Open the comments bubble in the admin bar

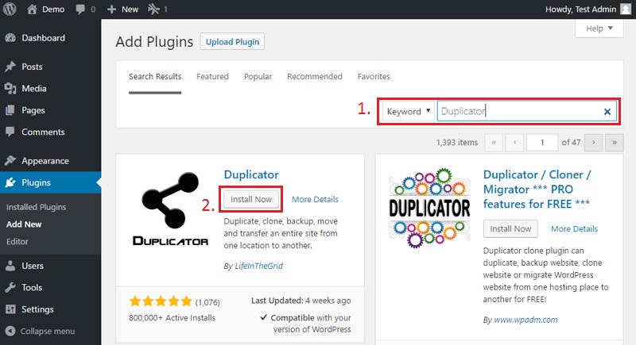tap(86, 9)
